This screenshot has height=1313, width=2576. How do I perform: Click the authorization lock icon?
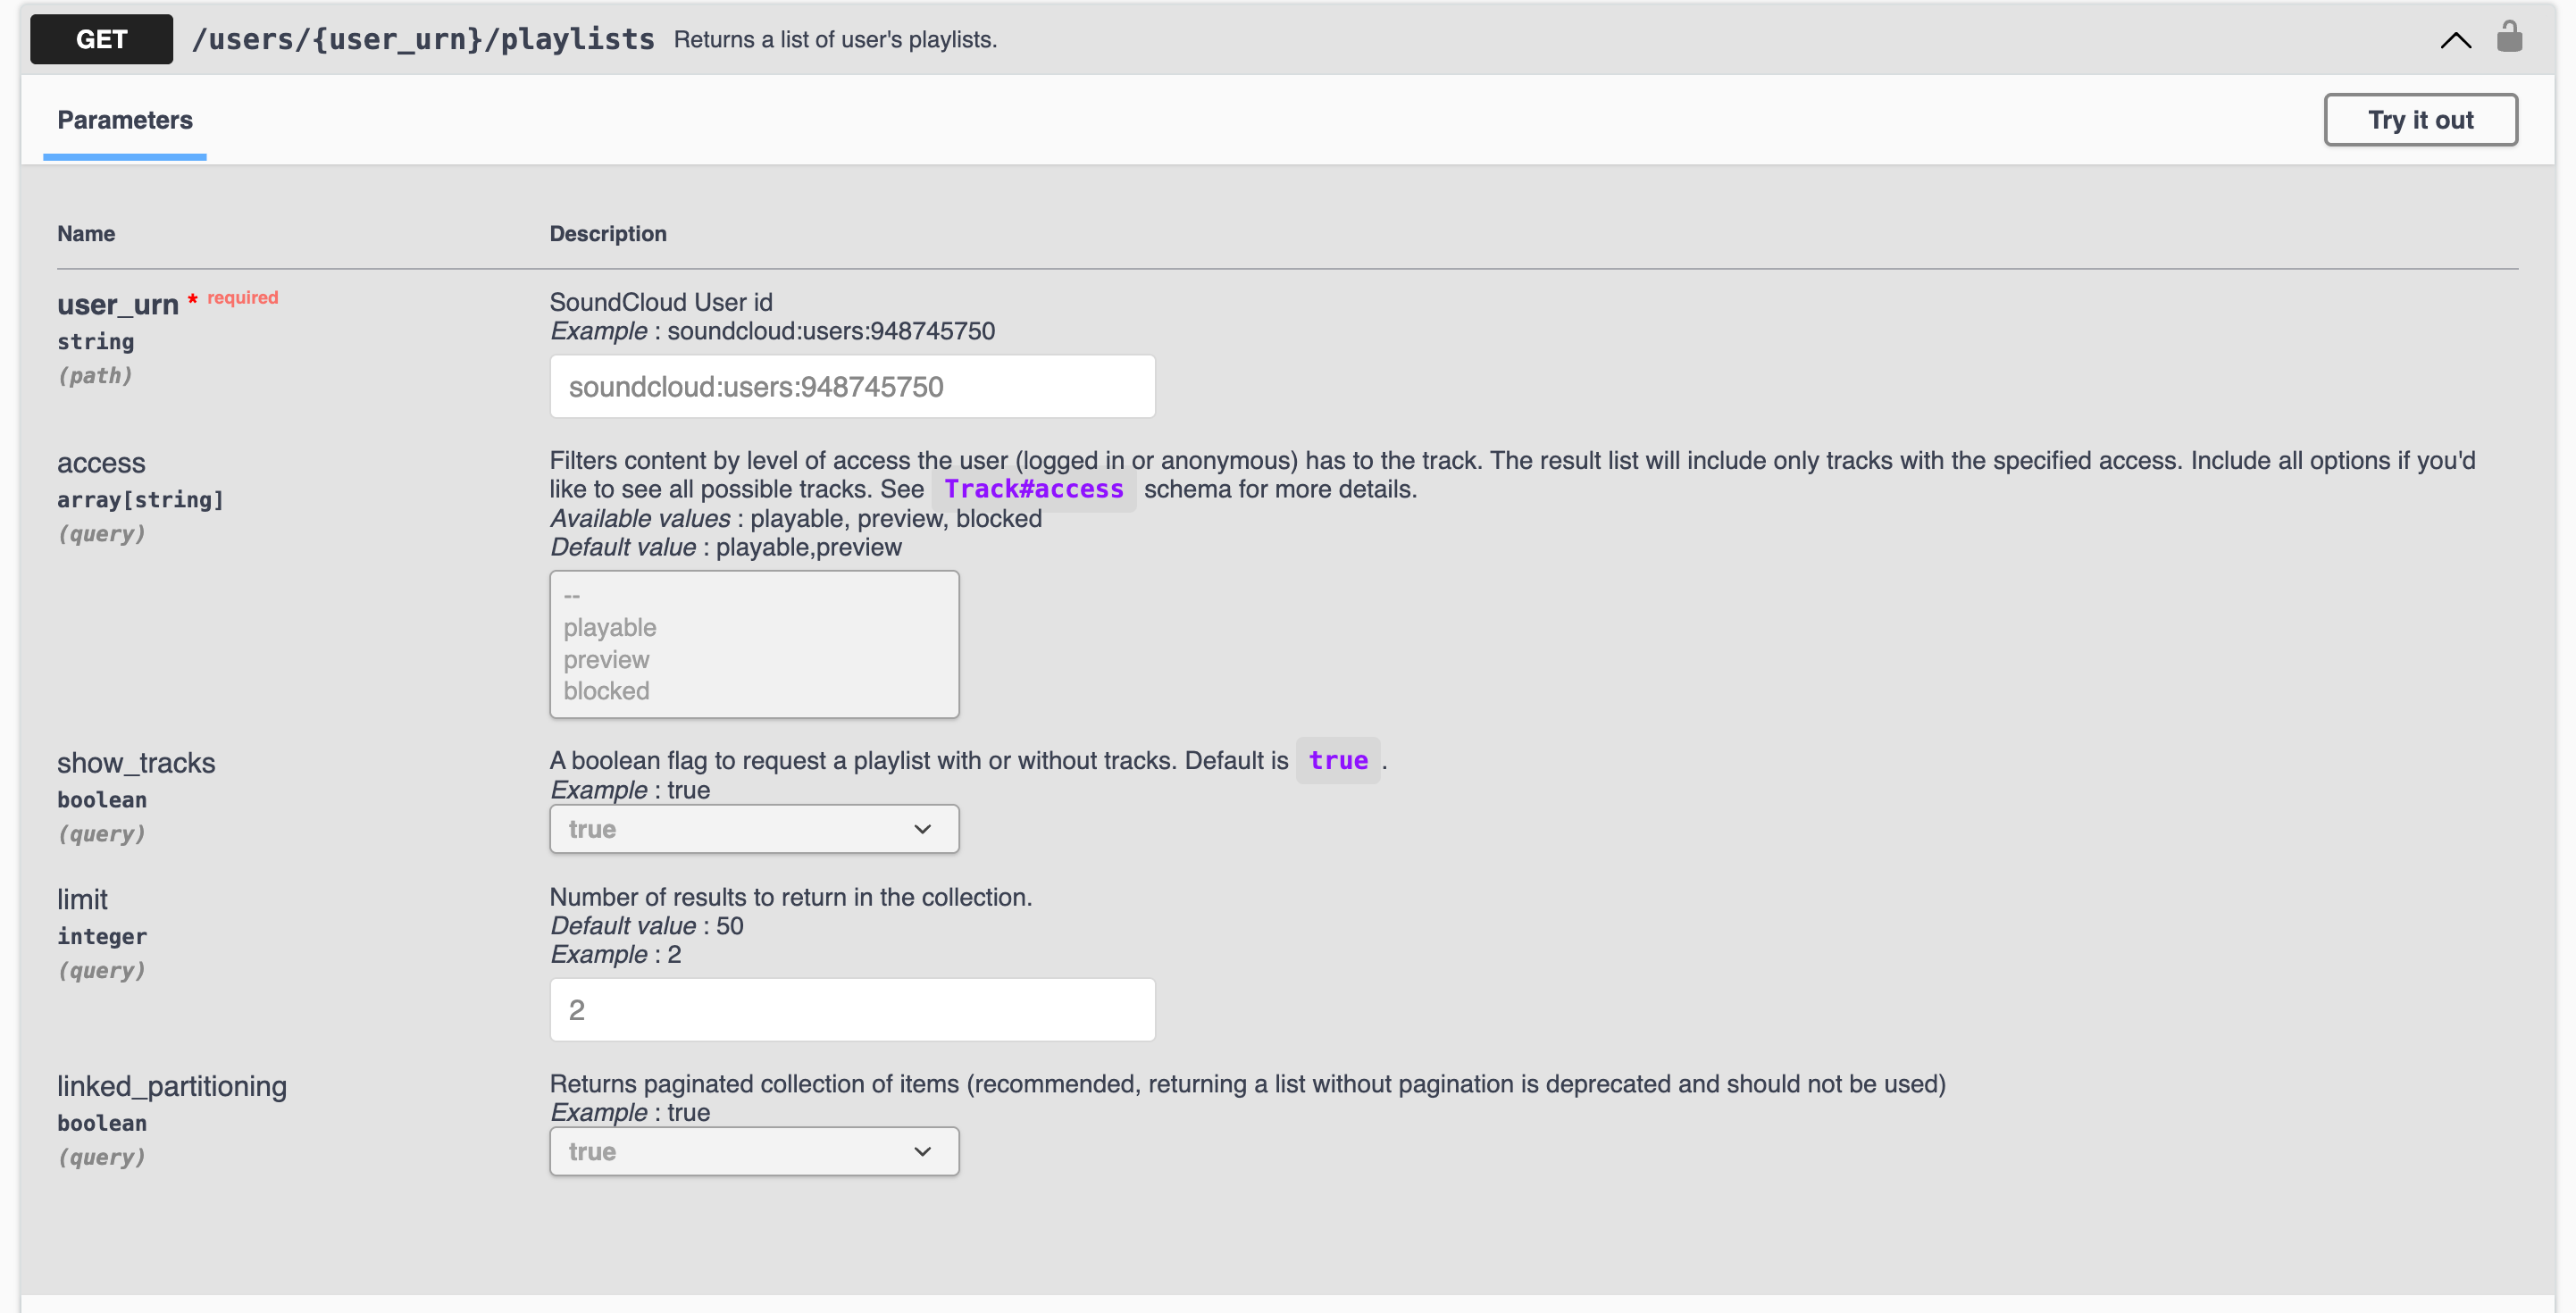pyautogui.click(x=2509, y=37)
